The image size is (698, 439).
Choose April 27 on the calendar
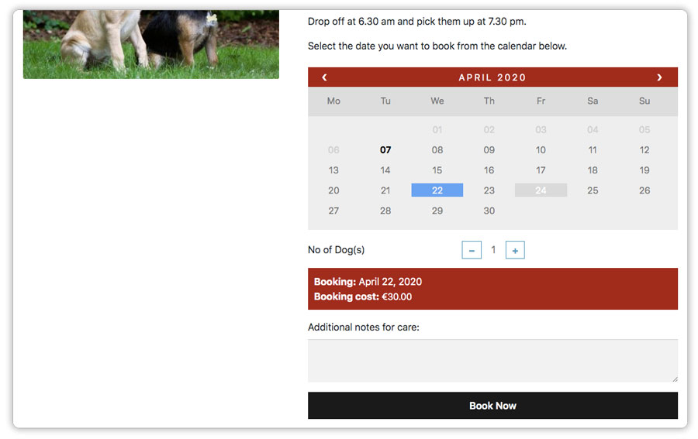click(x=333, y=211)
